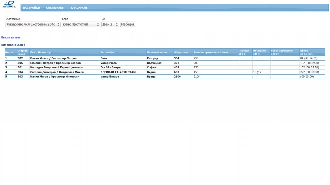
Task: Click the time value 222 (00:37:00)
Action: (x=310, y=72)
